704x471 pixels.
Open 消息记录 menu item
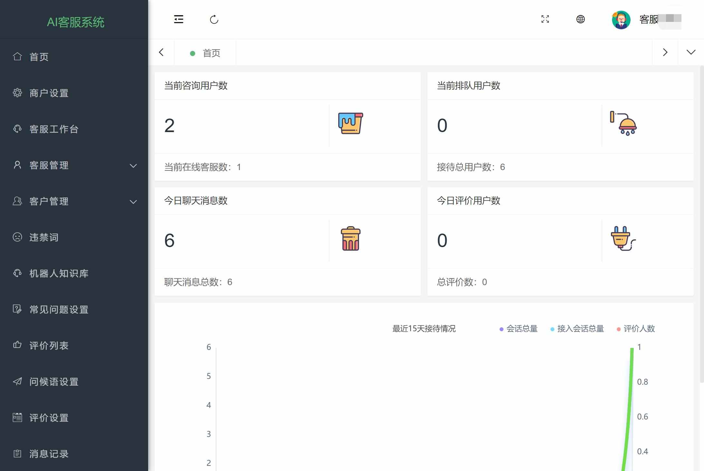coord(74,454)
